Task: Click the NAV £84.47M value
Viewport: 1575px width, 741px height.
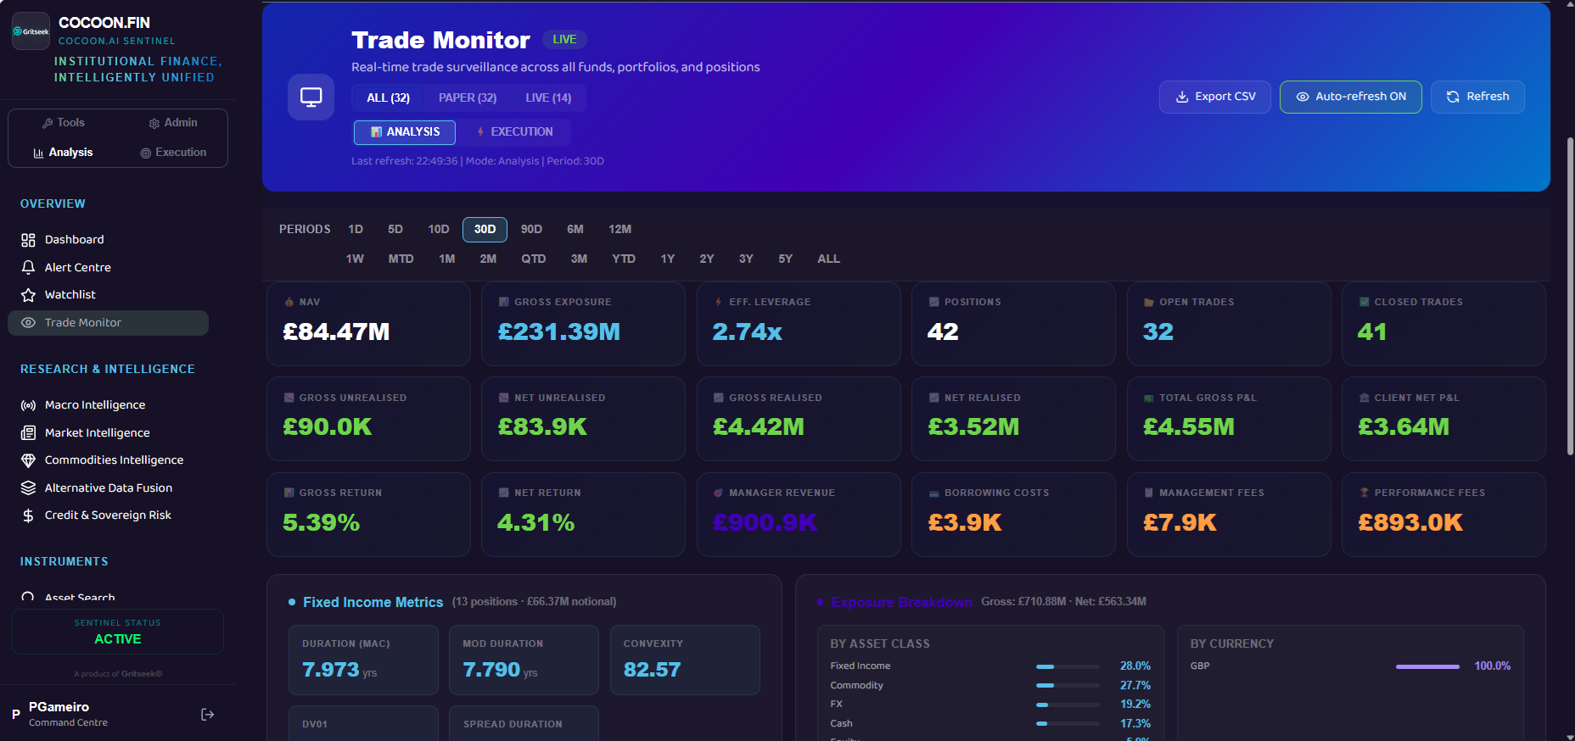Action: [336, 332]
